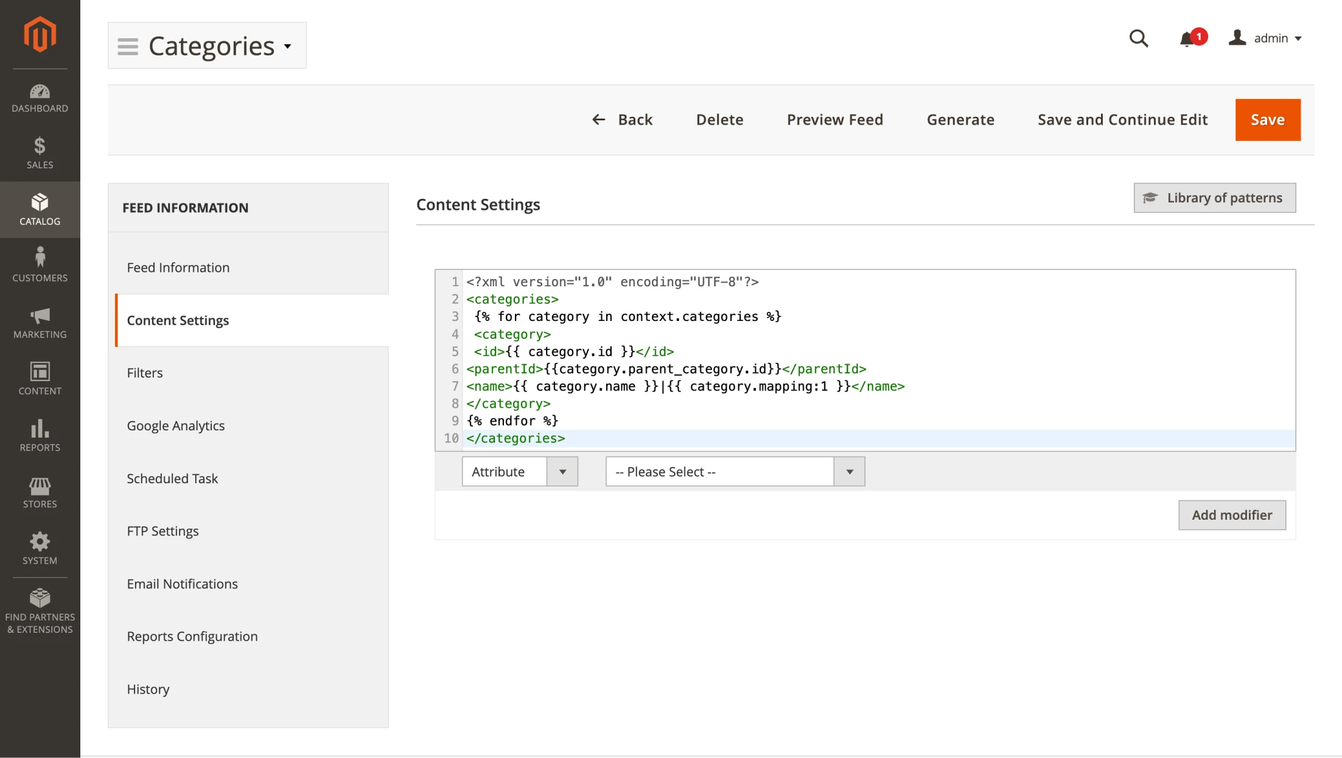
Task: Save the feed configuration
Action: (x=1268, y=119)
